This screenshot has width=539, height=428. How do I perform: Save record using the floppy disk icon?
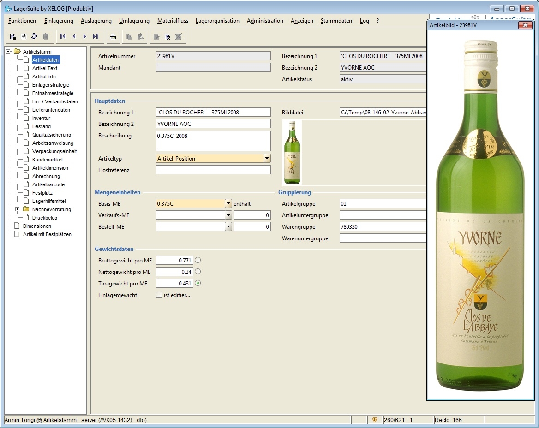(x=24, y=36)
